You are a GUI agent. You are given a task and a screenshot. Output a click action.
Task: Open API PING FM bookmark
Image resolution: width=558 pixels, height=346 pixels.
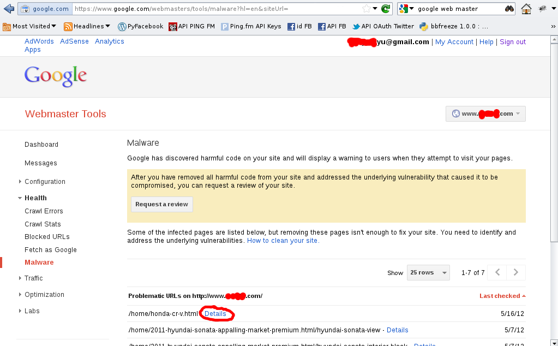pos(192,26)
